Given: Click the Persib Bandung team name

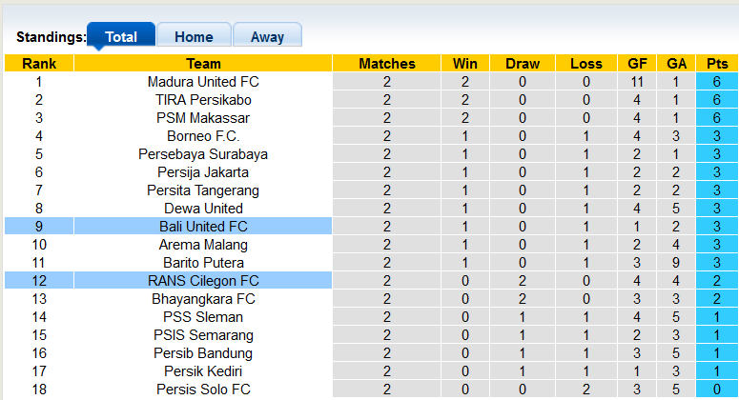Looking at the screenshot, I should (x=203, y=353).
